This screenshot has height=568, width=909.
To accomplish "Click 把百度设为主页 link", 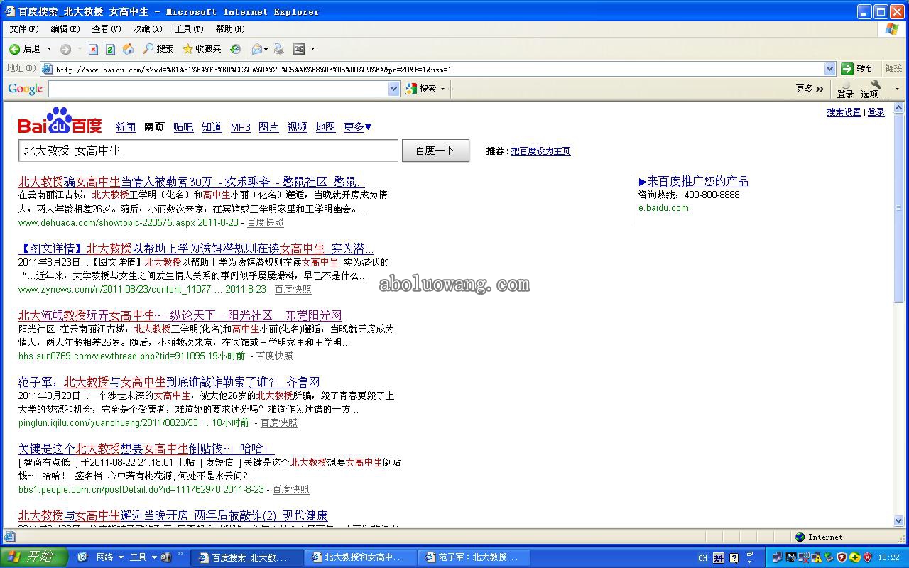I will (540, 151).
